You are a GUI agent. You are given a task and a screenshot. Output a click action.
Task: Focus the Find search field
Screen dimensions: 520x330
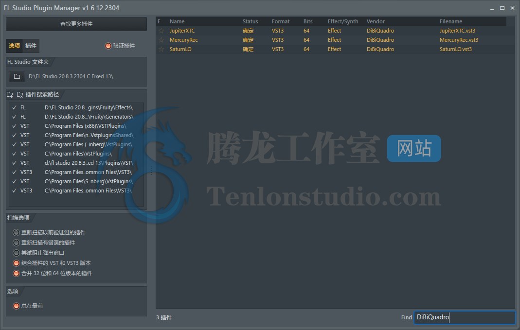click(x=465, y=317)
